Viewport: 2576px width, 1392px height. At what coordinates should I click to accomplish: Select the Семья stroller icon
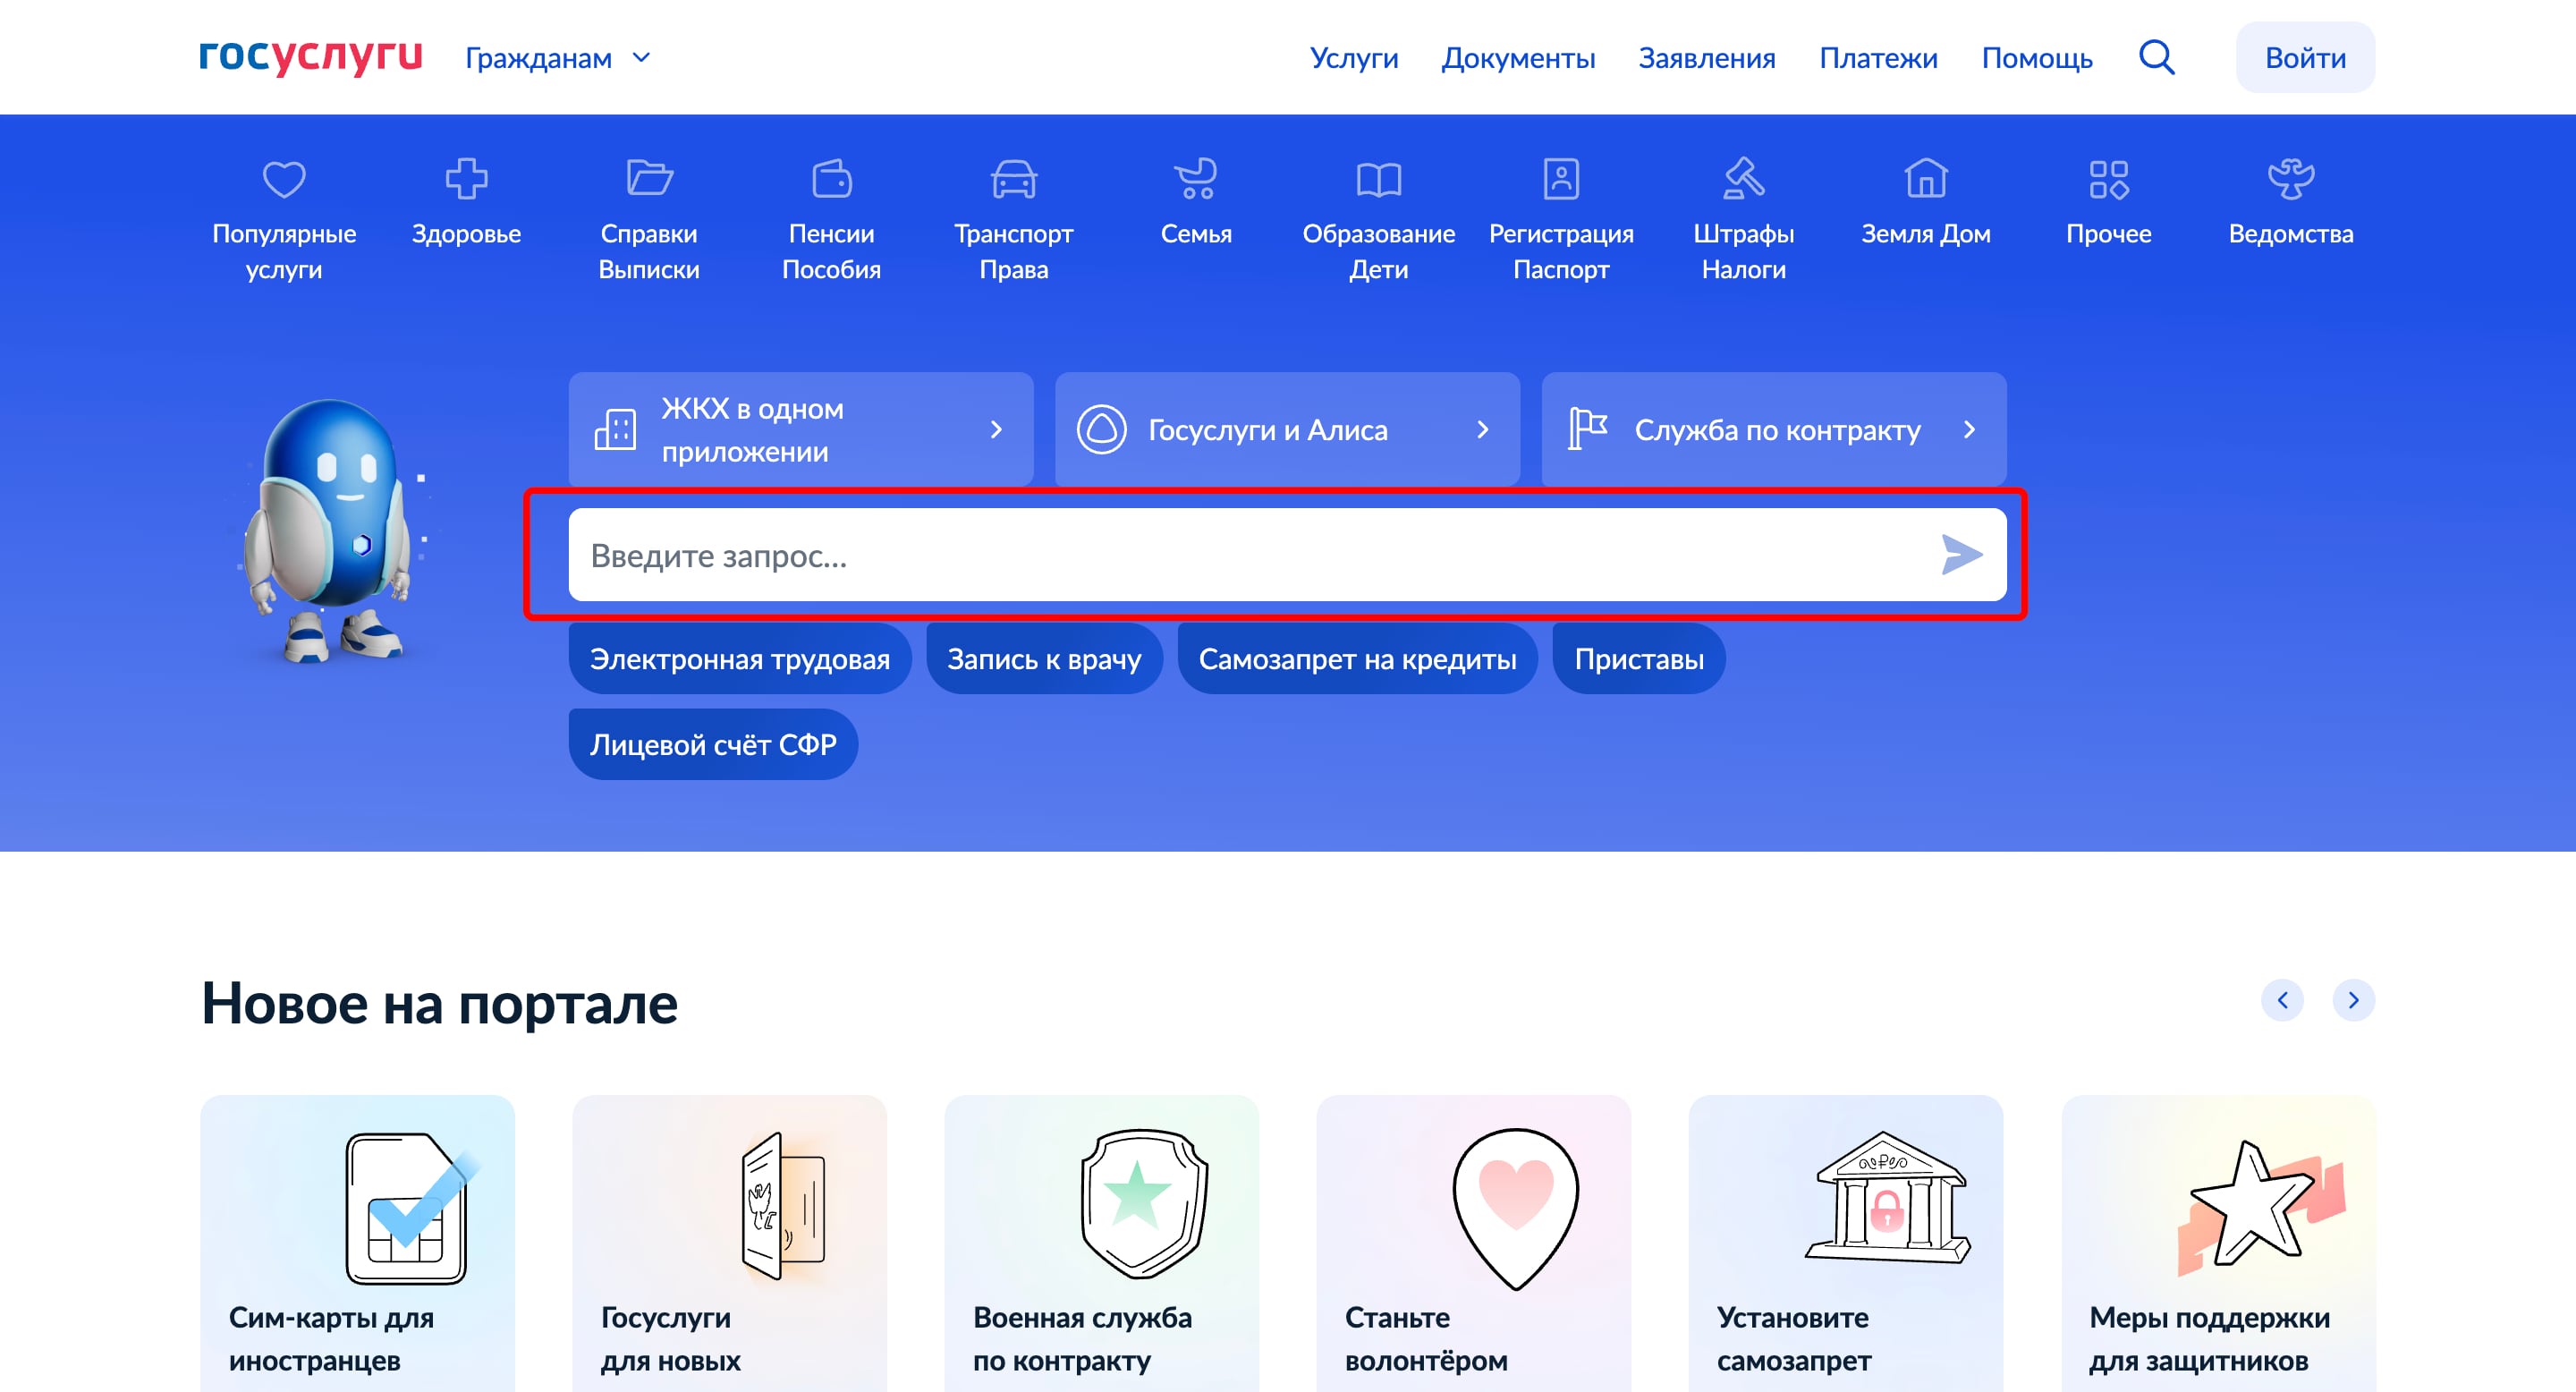(x=1196, y=179)
